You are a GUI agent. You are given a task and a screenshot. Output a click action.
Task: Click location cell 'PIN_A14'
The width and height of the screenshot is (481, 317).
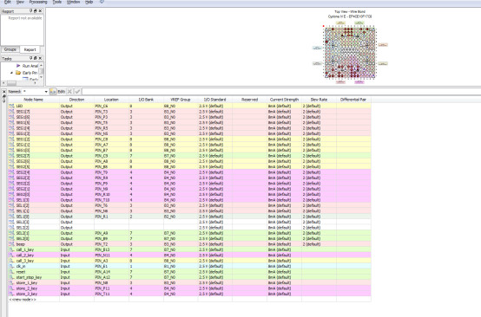point(111,272)
